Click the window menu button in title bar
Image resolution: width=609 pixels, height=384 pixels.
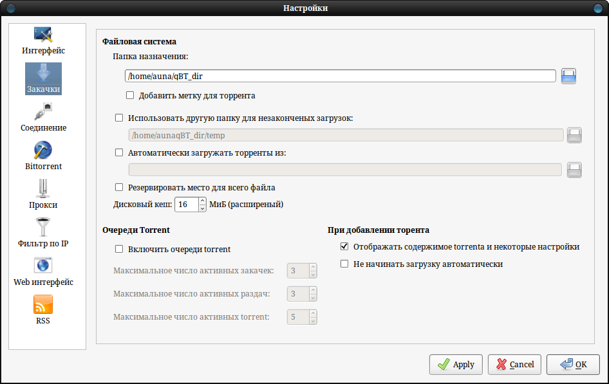pos(11,8)
